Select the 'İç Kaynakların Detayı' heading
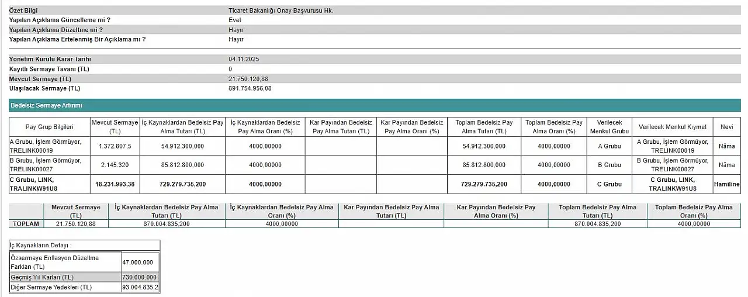This screenshot has height=297, width=748. click(x=42, y=246)
